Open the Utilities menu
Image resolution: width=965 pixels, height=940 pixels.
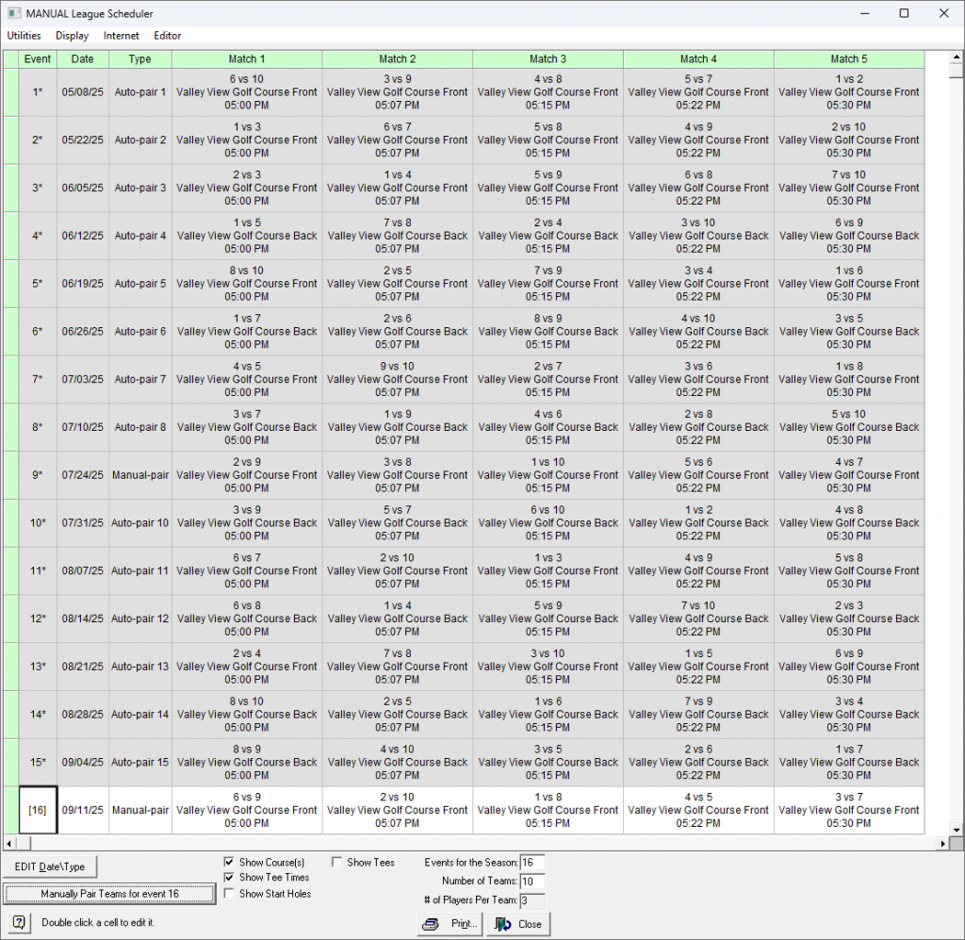click(x=24, y=36)
